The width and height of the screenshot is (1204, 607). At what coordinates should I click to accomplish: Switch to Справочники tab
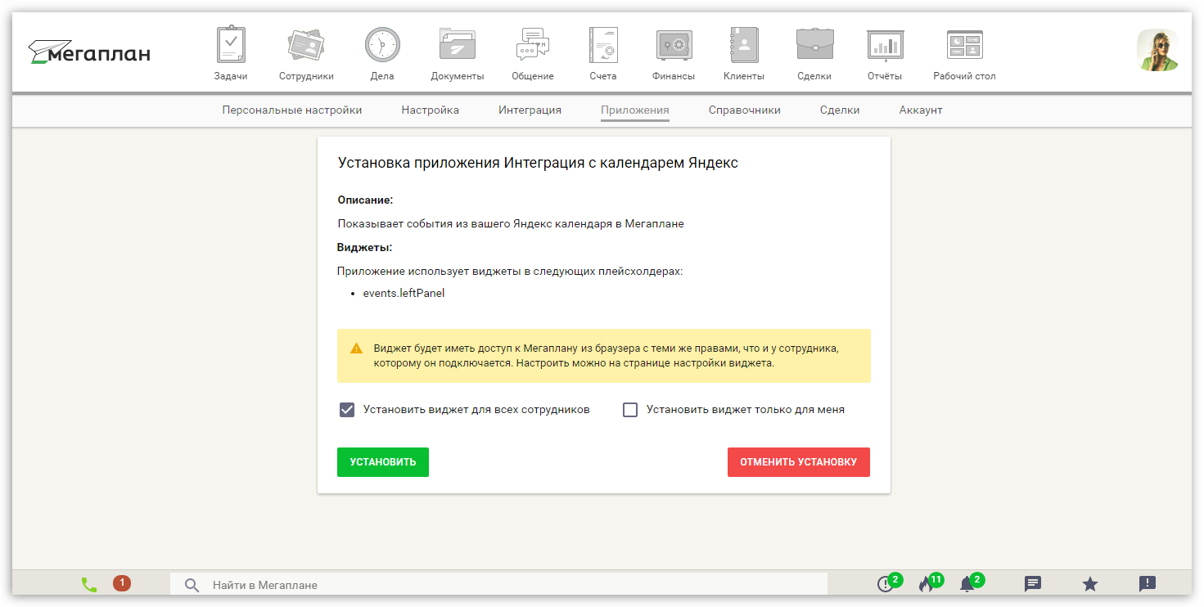(745, 110)
